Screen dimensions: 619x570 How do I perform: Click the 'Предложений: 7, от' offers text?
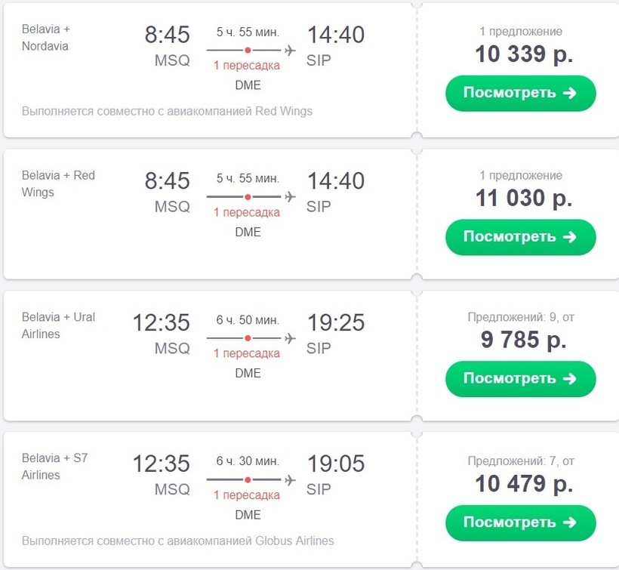tap(521, 461)
